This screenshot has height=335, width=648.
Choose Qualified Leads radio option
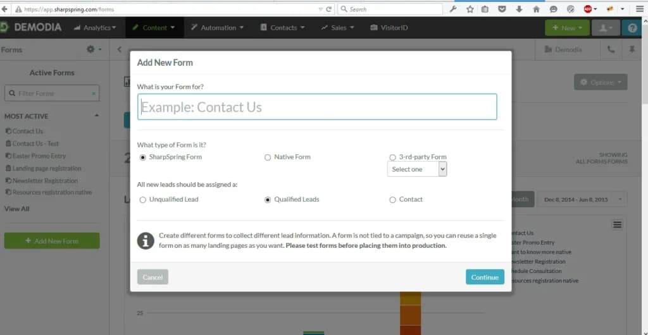pos(268,200)
